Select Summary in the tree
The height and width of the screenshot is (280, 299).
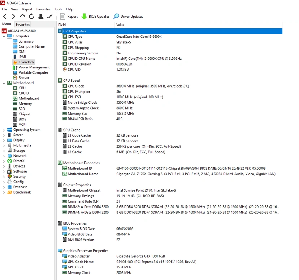[26, 41]
